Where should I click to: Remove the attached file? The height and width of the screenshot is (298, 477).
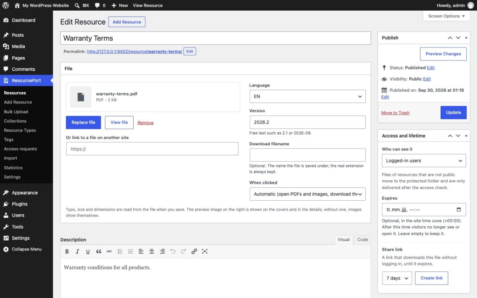[145, 122]
